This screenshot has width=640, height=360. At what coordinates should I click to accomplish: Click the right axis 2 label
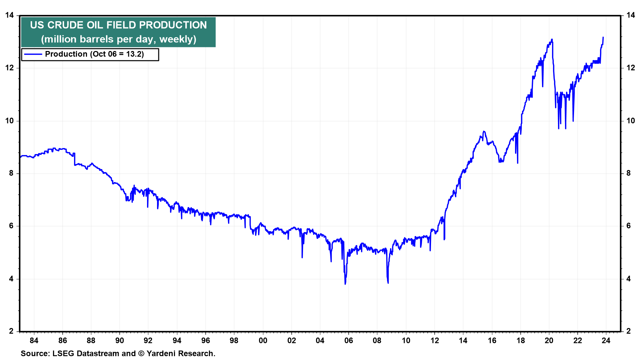pos(629,331)
